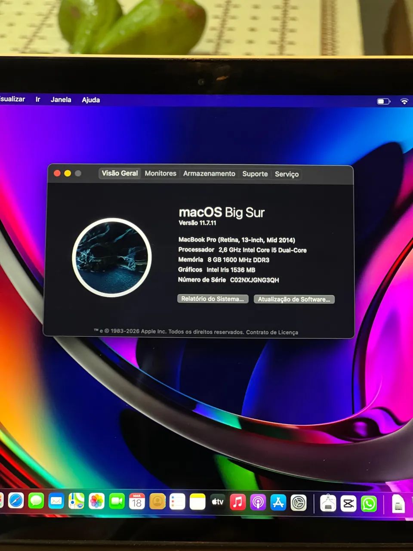This screenshot has width=413, height=551.
Task: Open Contacts app in dock
Action: (157, 501)
